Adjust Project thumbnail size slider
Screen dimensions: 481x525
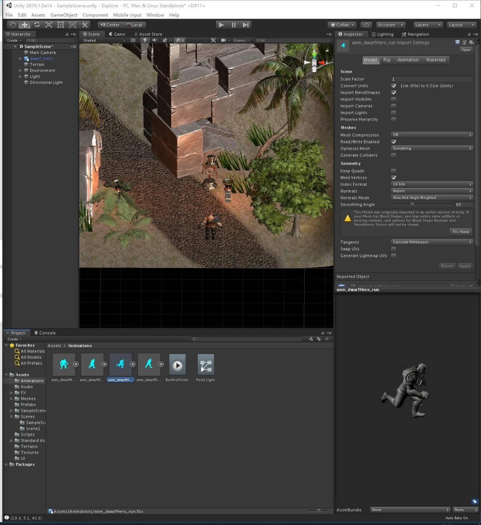[x=319, y=510]
